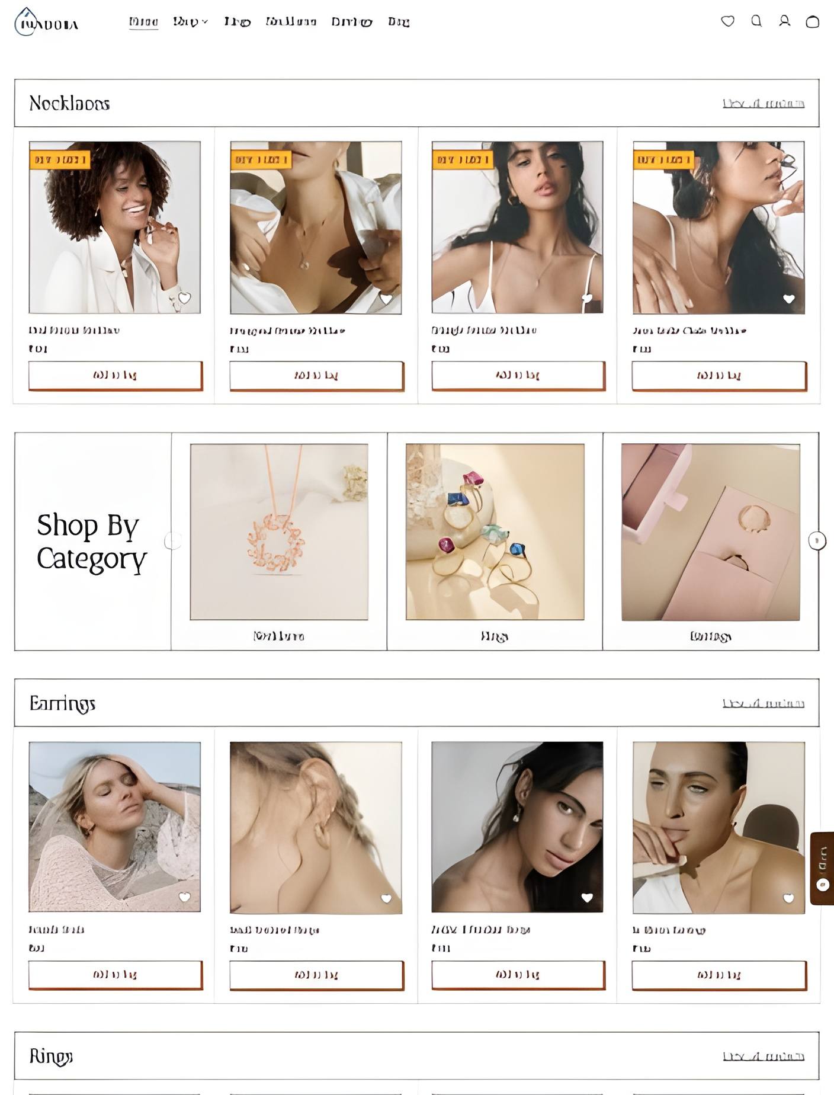Open the search icon in header
This screenshot has height=1095, width=834.
756,21
